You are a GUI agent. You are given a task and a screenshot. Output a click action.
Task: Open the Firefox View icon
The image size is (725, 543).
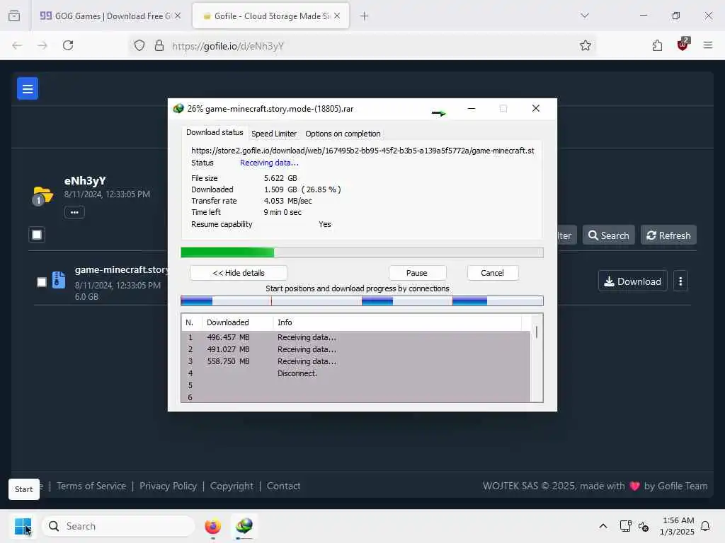[14, 16]
